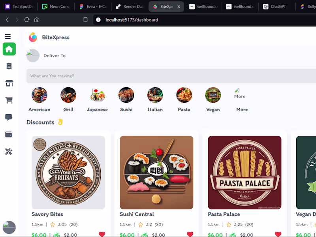This screenshot has width=316, height=237.
Task: Open the tools settings icon in sidebar
Action: (8, 152)
